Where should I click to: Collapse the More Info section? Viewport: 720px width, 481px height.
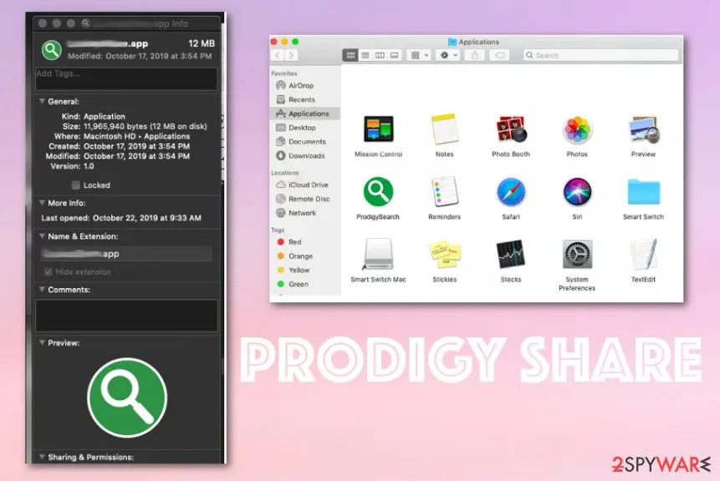pos(43,203)
